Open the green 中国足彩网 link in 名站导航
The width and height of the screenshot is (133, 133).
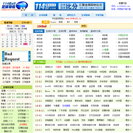123,35
